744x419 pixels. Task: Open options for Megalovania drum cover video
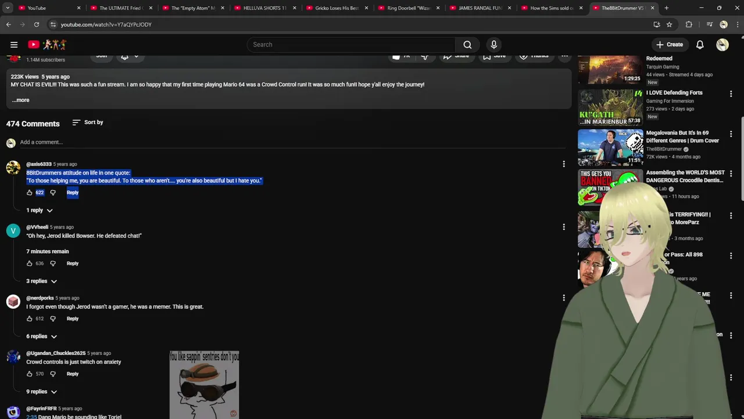click(731, 134)
